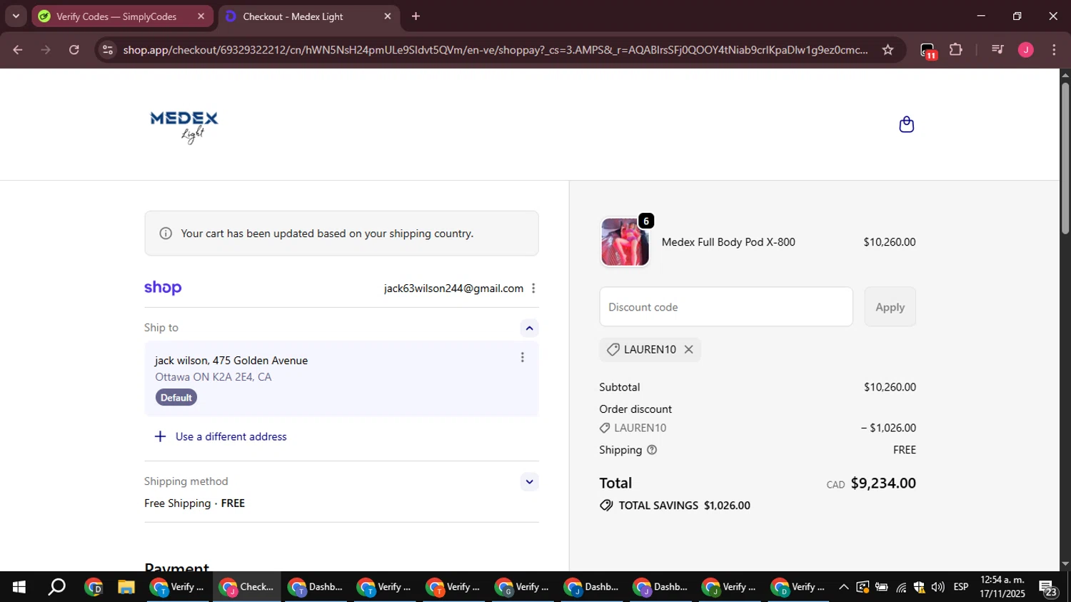Open the media control icon in the toolbar
Screen dimensions: 1071x602
point(997,49)
